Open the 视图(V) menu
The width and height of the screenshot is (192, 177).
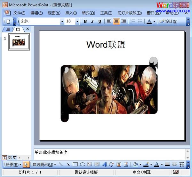pos(54,13)
